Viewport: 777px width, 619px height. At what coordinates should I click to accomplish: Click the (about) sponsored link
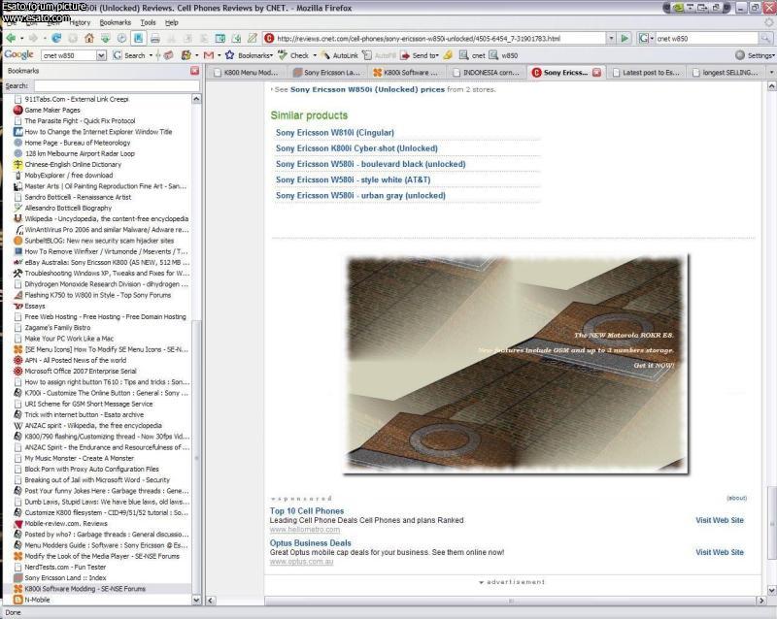[736, 498]
